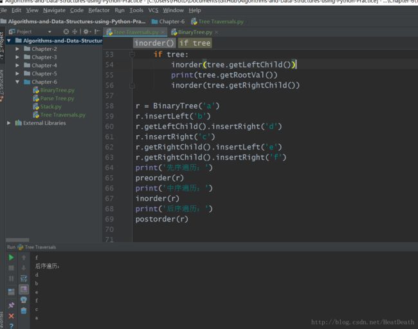Open the Help menu
Image resolution: width=418 pixels, height=329 pixels.
pyautogui.click(x=195, y=10)
